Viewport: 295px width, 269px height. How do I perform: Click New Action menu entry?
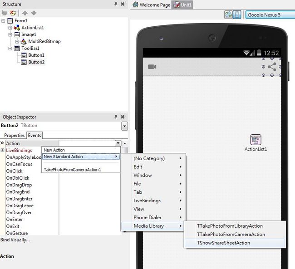point(81,150)
